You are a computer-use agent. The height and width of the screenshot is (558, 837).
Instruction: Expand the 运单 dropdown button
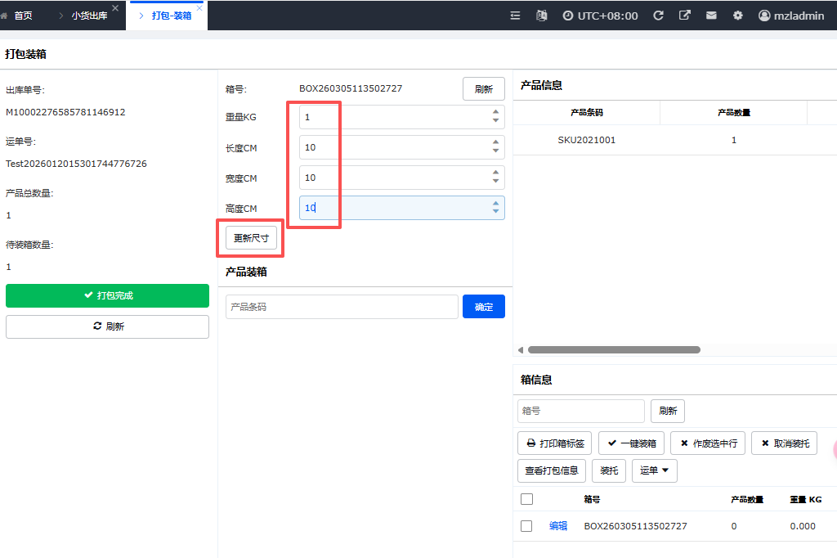pos(654,470)
